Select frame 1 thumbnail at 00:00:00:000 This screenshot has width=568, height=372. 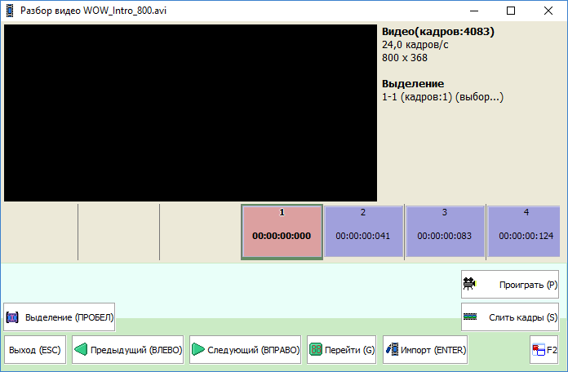coord(282,232)
